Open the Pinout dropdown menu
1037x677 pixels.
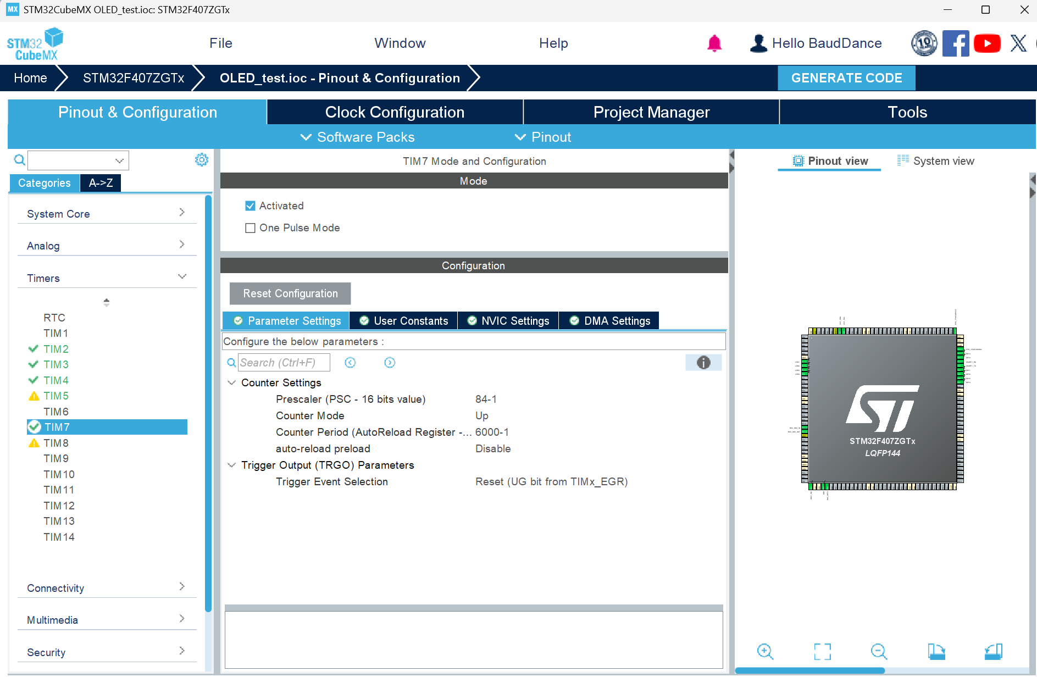pyautogui.click(x=543, y=137)
